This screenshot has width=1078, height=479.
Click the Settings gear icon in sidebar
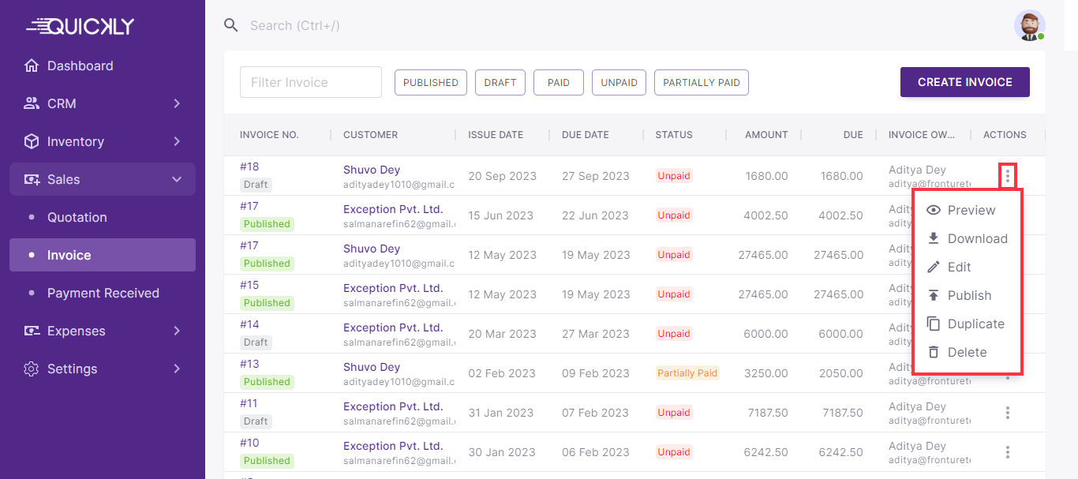32,369
